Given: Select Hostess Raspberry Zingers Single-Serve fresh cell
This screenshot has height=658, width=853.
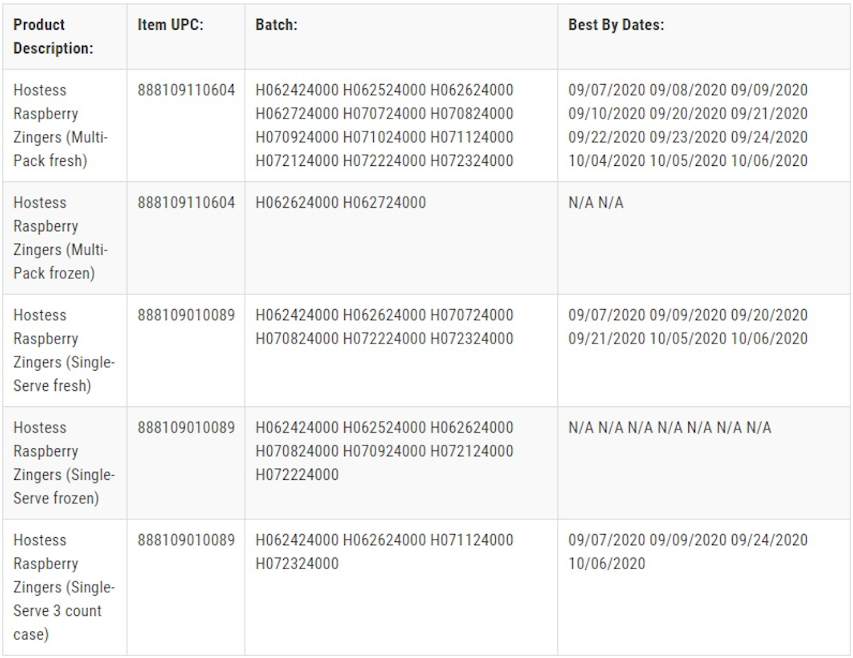Looking at the screenshot, I should (x=65, y=351).
